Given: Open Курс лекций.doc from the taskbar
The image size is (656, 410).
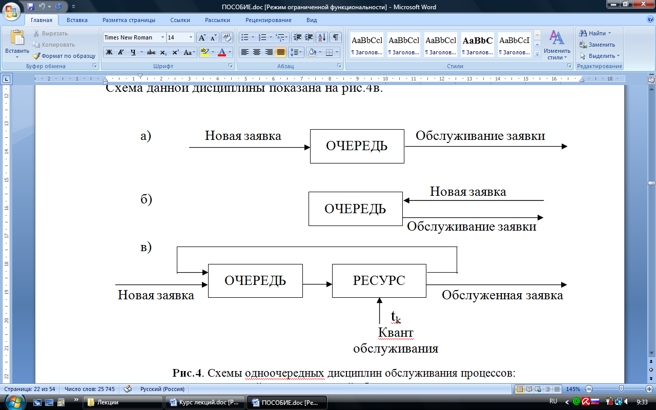Looking at the screenshot, I should click(x=206, y=402).
